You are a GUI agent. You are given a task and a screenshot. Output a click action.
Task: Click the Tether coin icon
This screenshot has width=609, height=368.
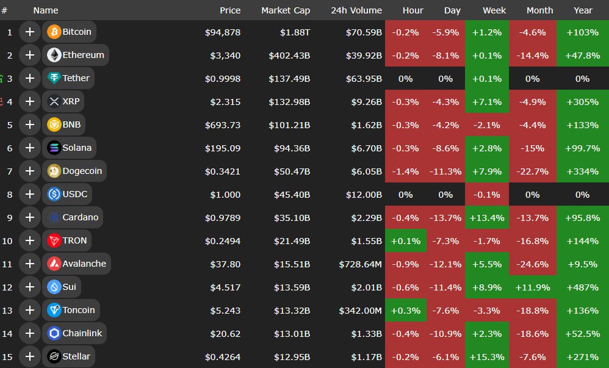click(54, 78)
